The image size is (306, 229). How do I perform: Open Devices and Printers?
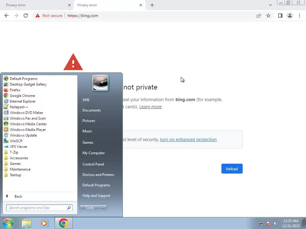point(100,175)
